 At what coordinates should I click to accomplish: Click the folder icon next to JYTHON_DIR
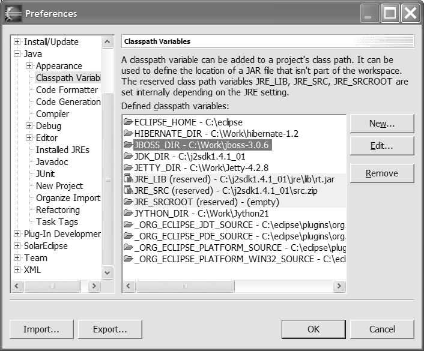(128, 214)
